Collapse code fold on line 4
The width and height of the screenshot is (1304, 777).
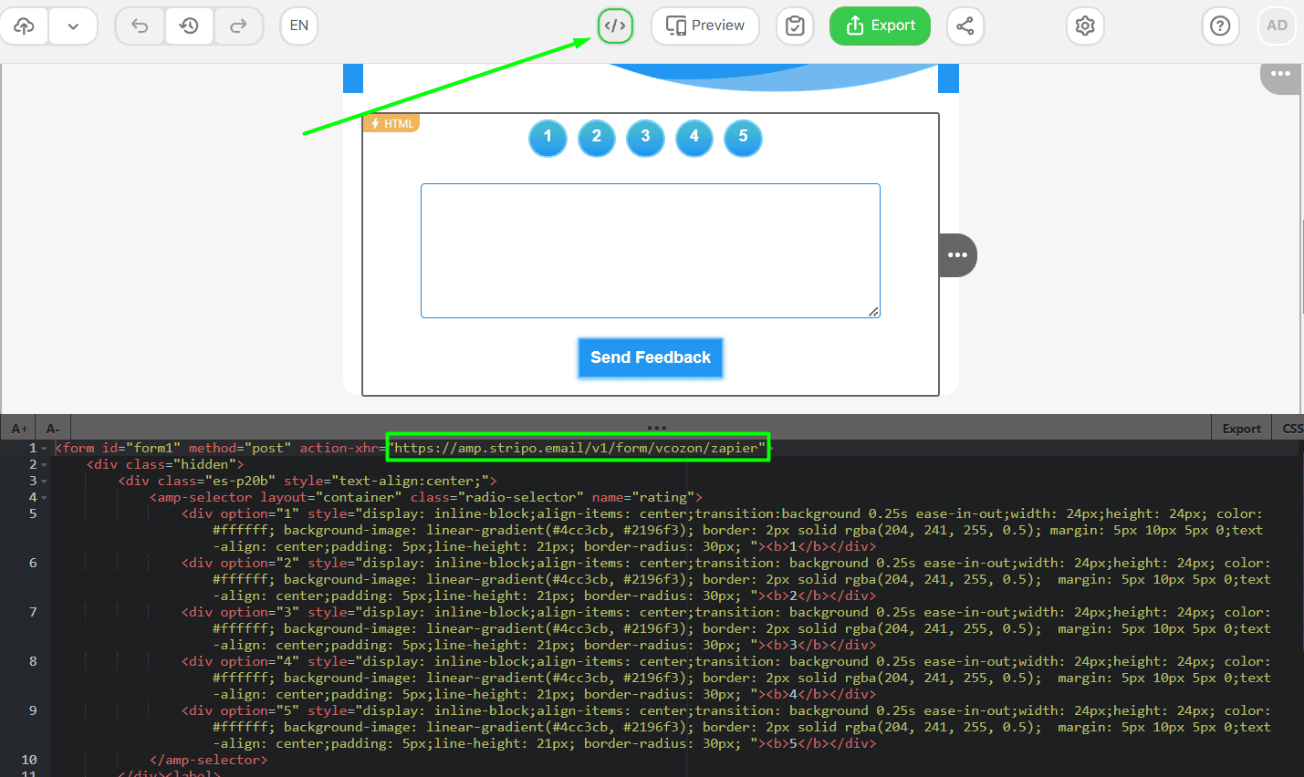tap(44, 498)
